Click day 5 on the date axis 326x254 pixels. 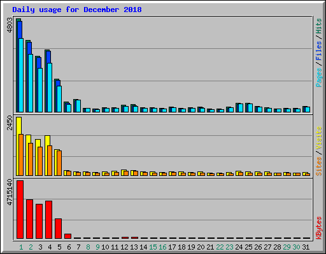(59, 247)
